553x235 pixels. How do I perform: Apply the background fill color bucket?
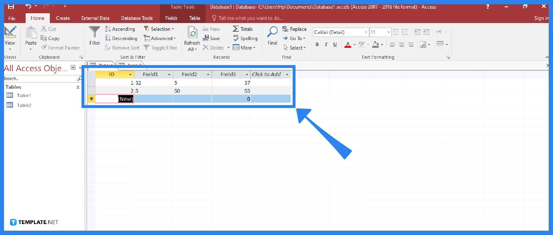[376, 45]
